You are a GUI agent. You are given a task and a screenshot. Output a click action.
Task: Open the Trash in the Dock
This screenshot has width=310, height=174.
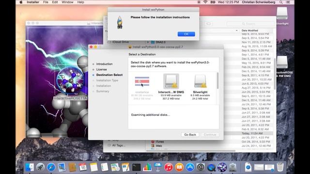280,167
